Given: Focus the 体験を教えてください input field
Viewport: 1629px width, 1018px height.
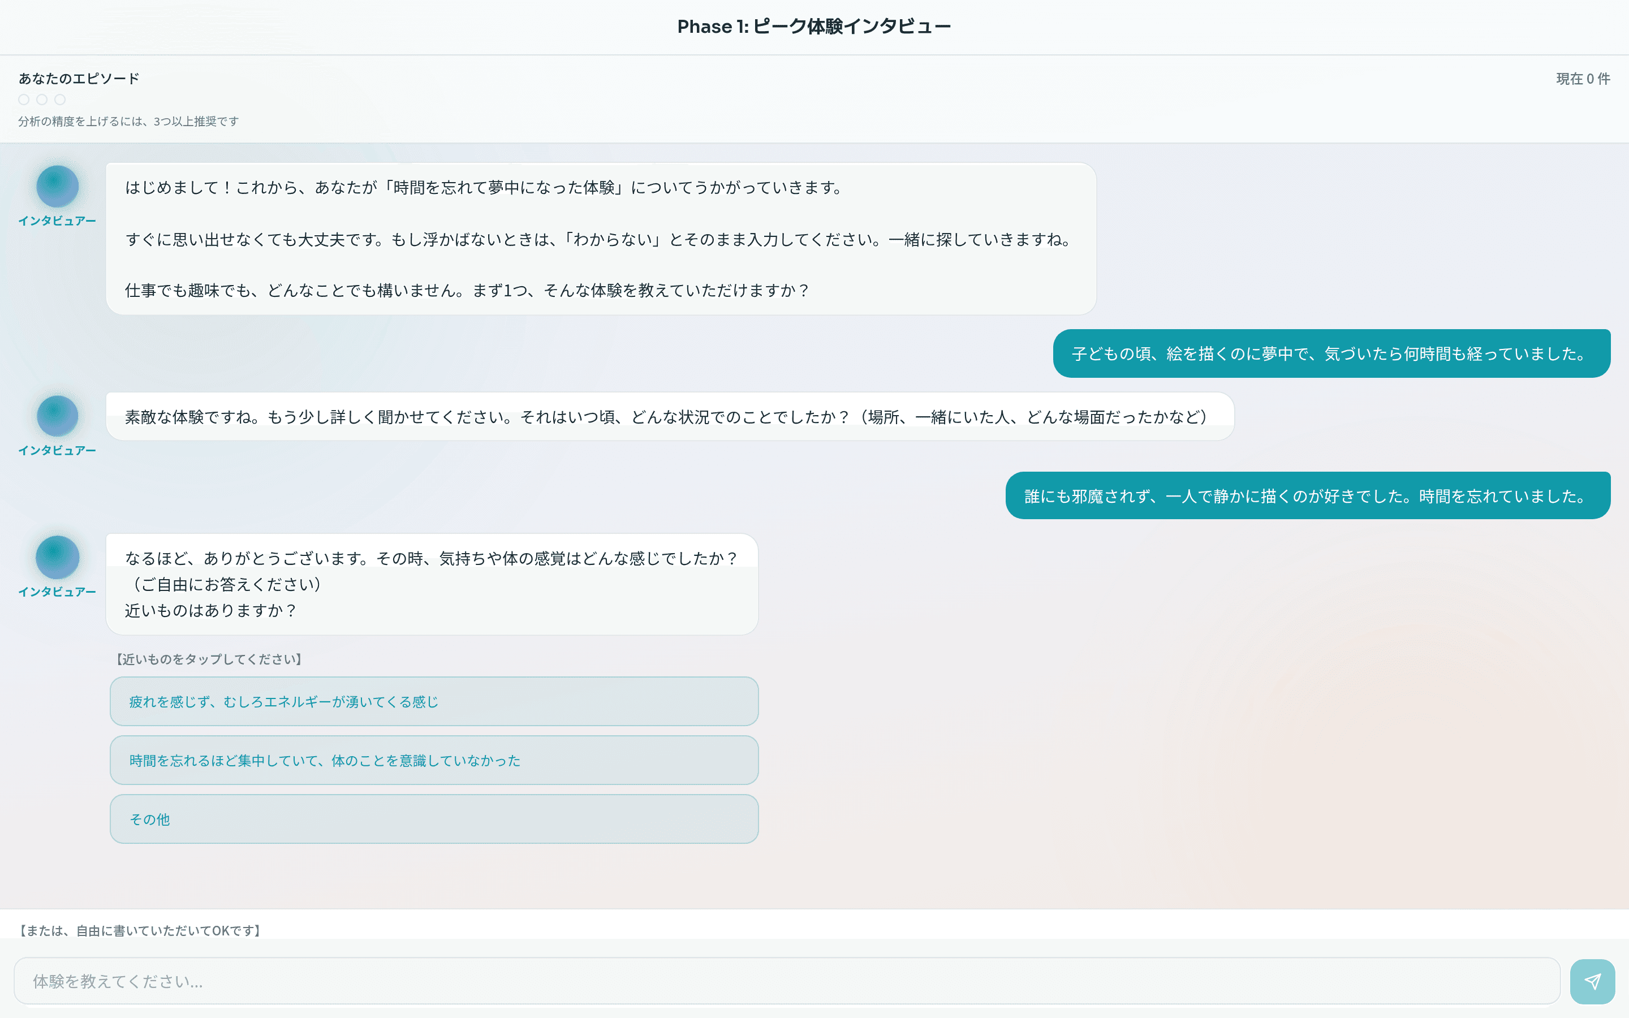Looking at the screenshot, I should pyautogui.click(x=787, y=981).
